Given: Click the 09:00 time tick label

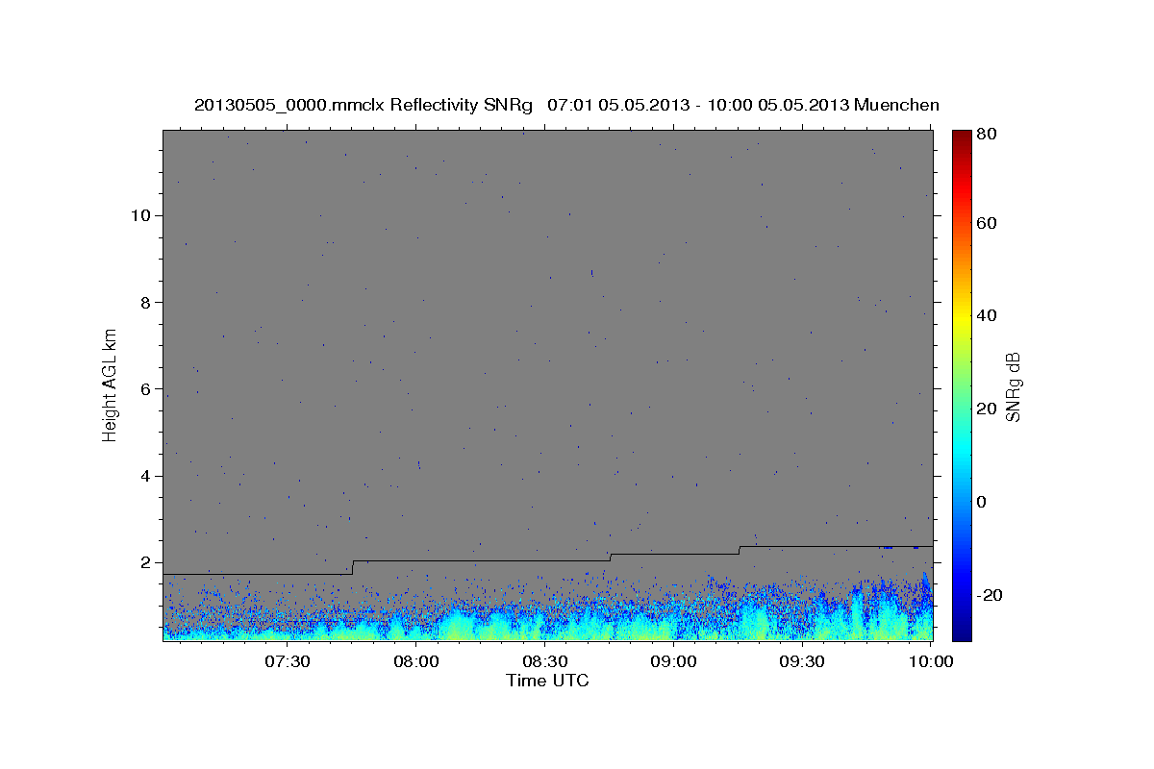Looking at the screenshot, I should coord(674,662).
